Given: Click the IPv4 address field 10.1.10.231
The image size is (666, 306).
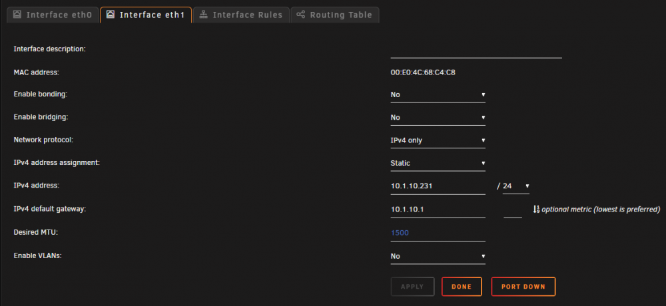Looking at the screenshot, I should coord(438,186).
